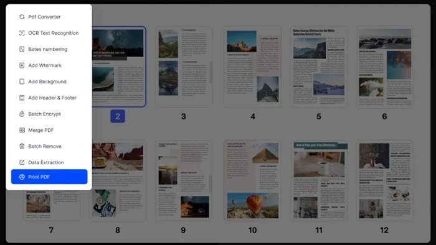Screen dimensions: 436x245
Task: Click the highlighted page number 2 label
Action: click(118, 116)
